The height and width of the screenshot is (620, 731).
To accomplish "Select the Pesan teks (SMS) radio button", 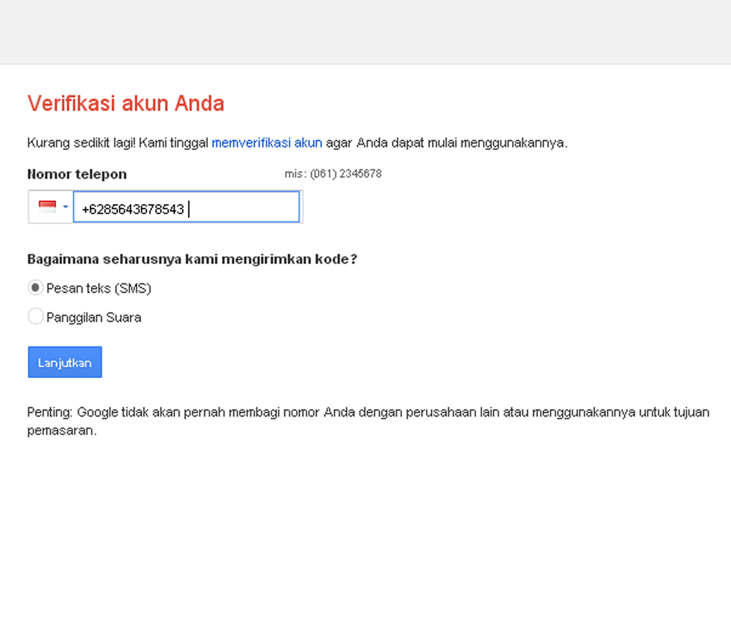I will 35,288.
